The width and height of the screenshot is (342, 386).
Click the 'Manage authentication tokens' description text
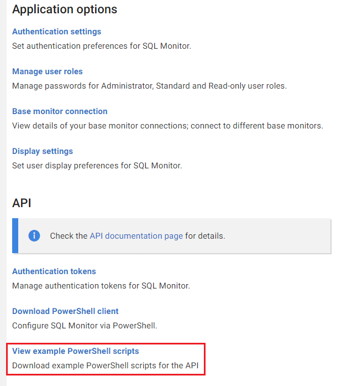101,286
